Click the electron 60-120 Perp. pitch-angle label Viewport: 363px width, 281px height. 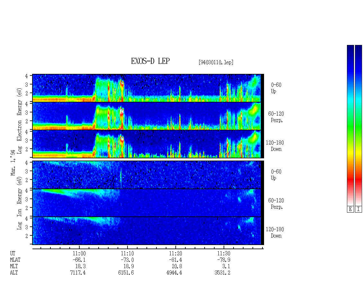tap(276, 117)
